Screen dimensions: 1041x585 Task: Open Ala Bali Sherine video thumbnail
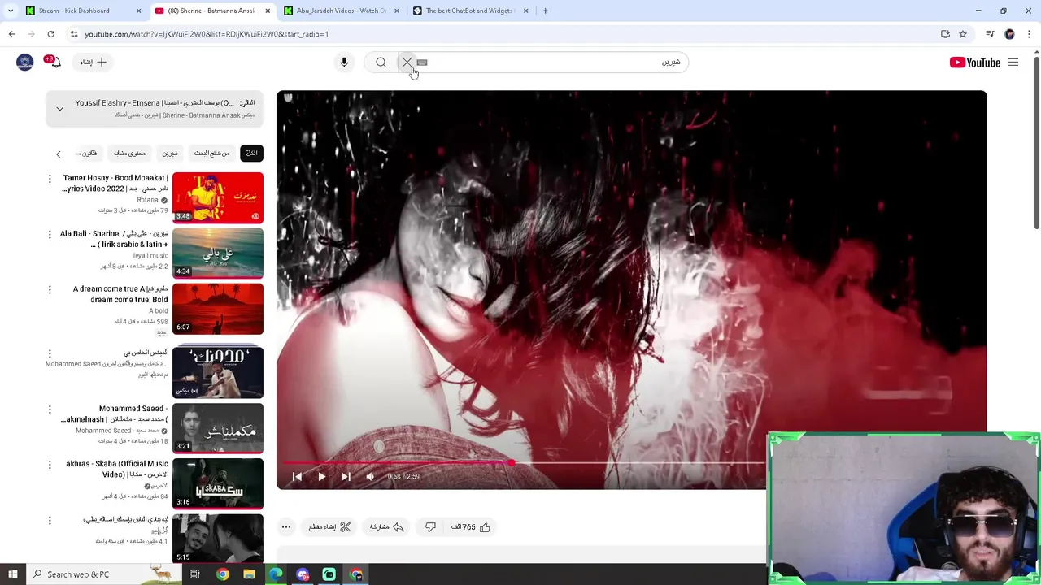pyautogui.click(x=218, y=253)
